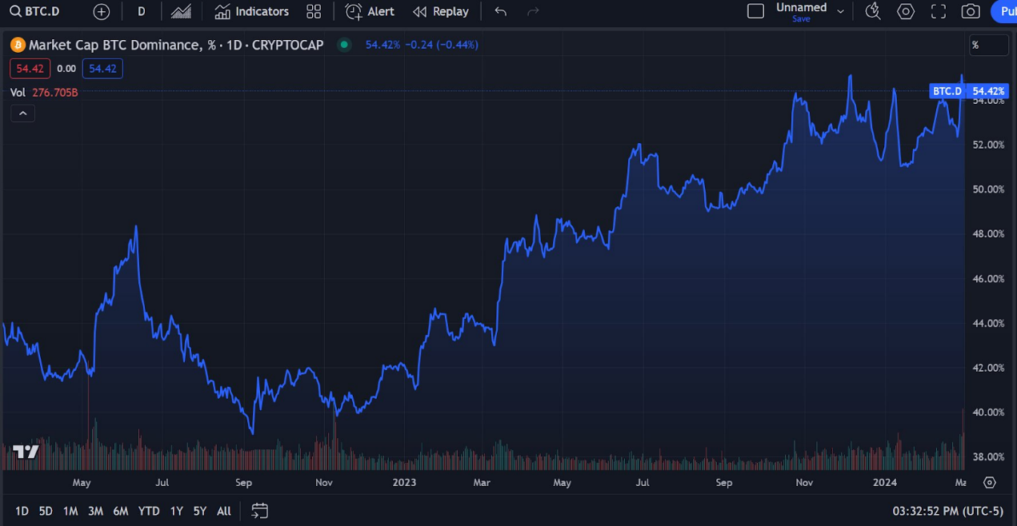Open the D interval dropdown

tap(142, 11)
